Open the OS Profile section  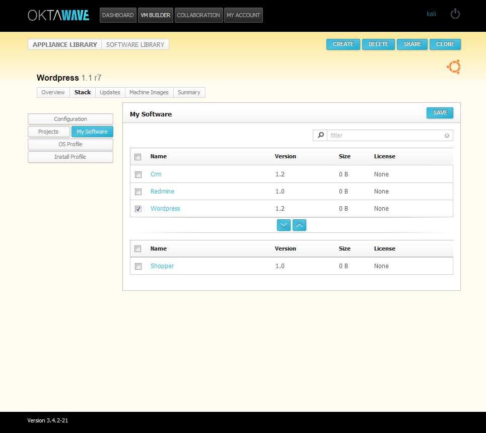[x=71, y=144]
